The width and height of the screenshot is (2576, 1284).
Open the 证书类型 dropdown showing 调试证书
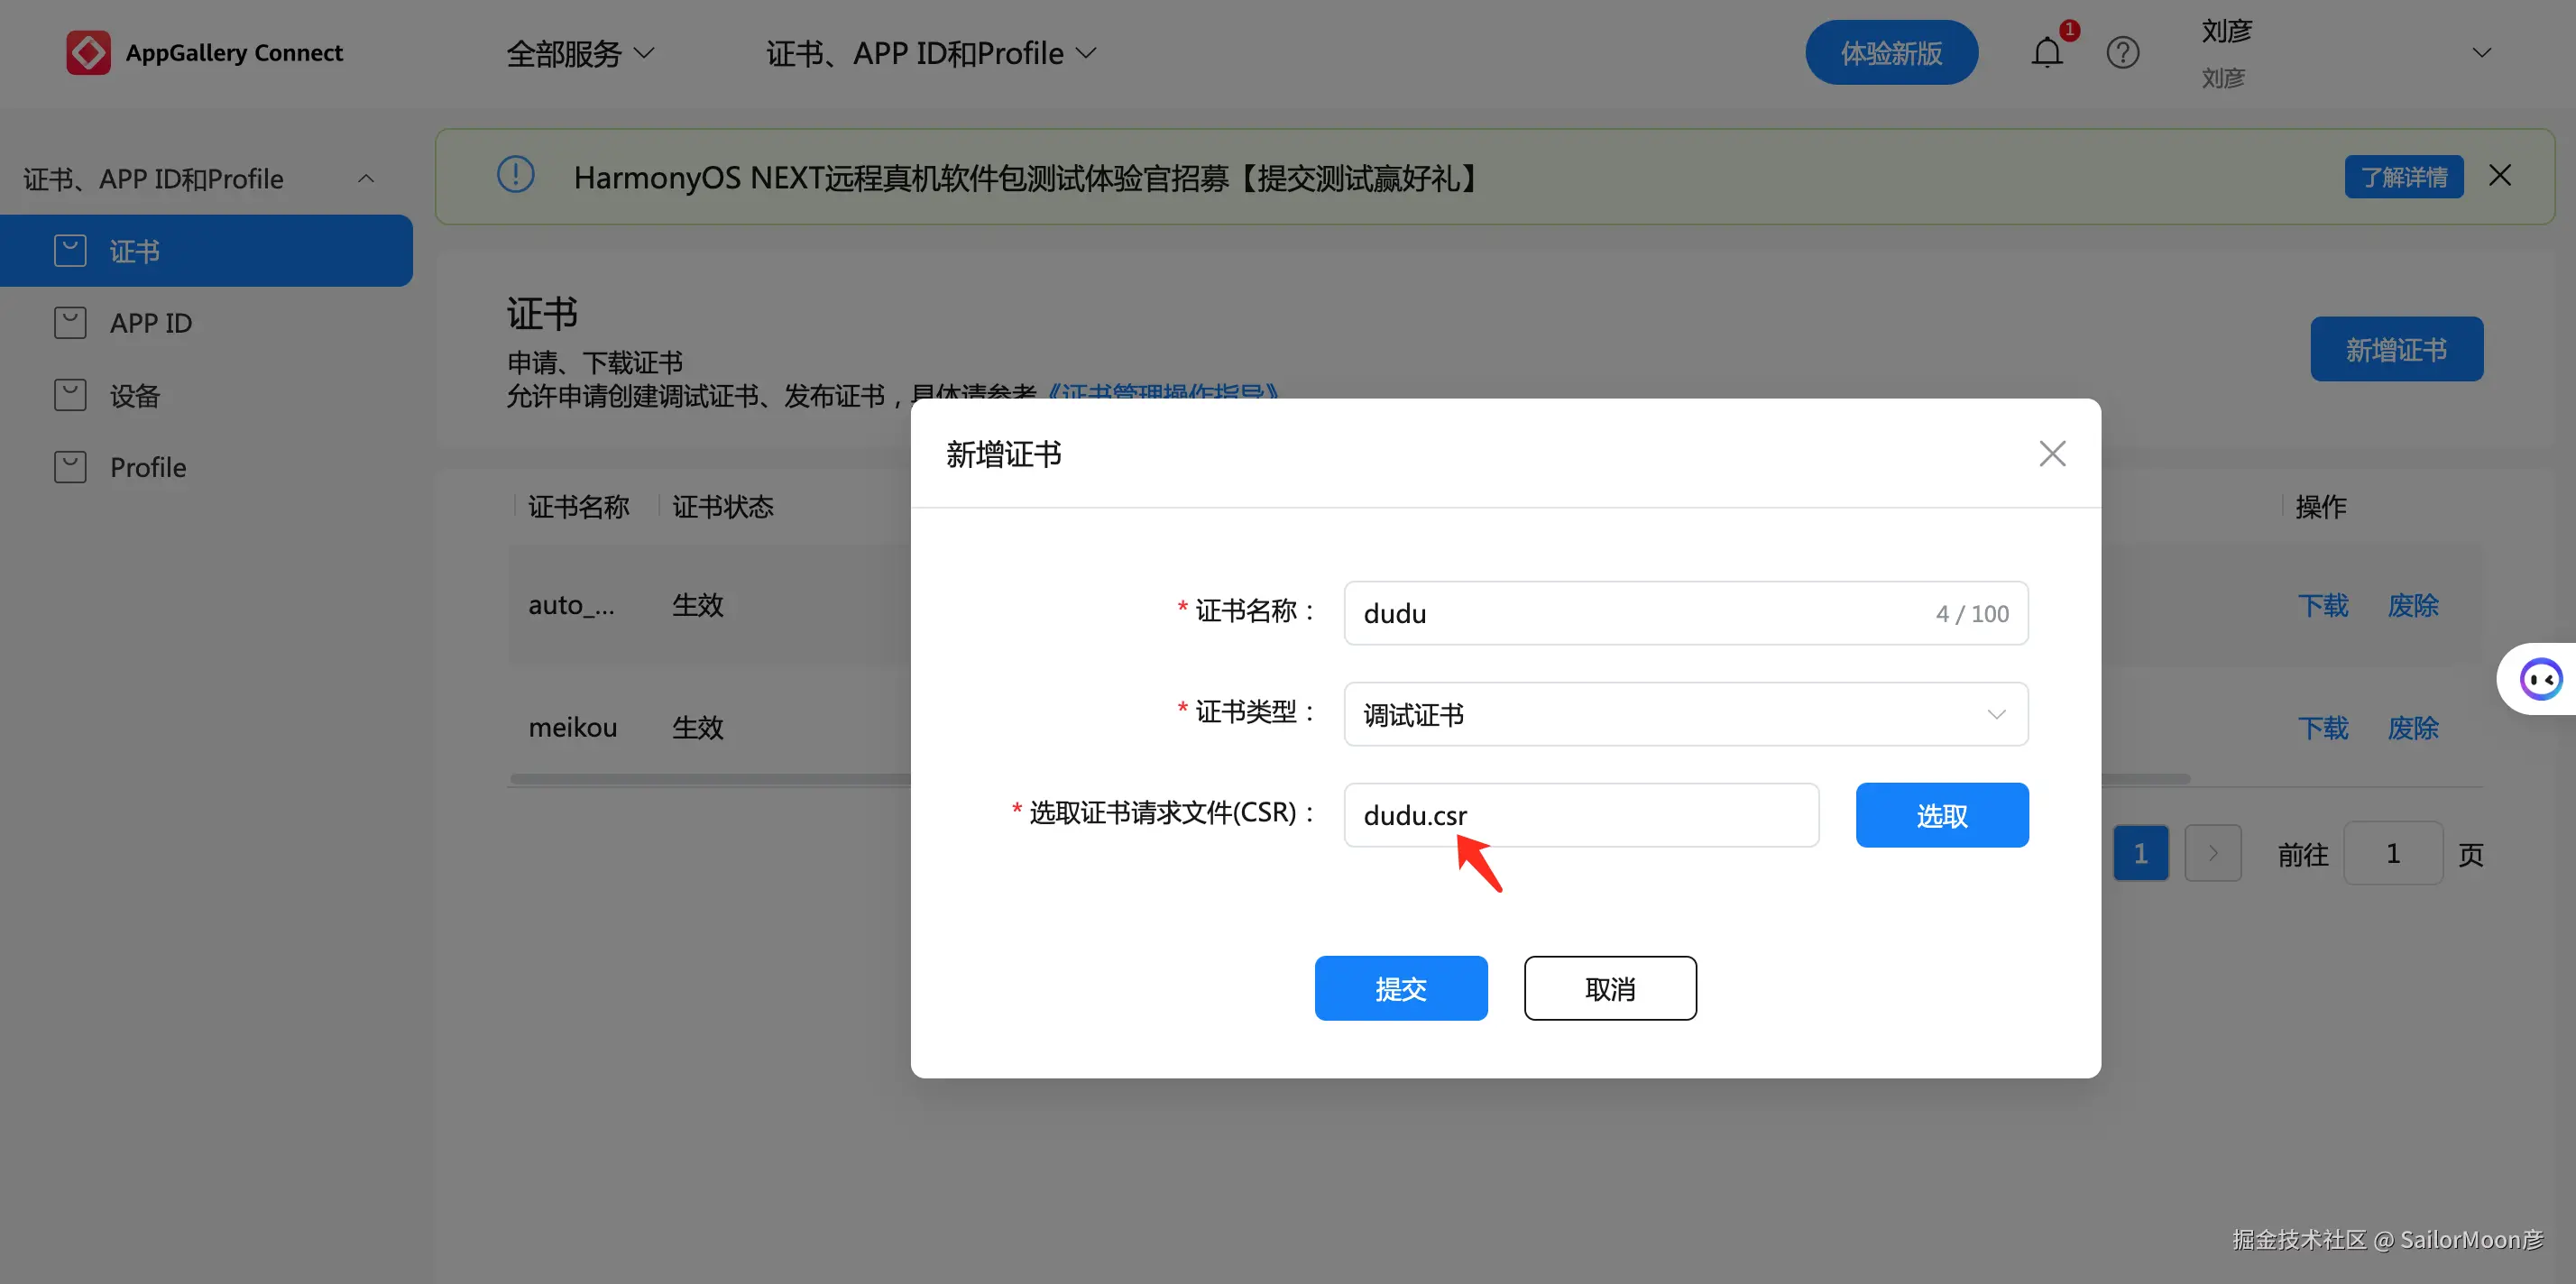[1686, 714]
